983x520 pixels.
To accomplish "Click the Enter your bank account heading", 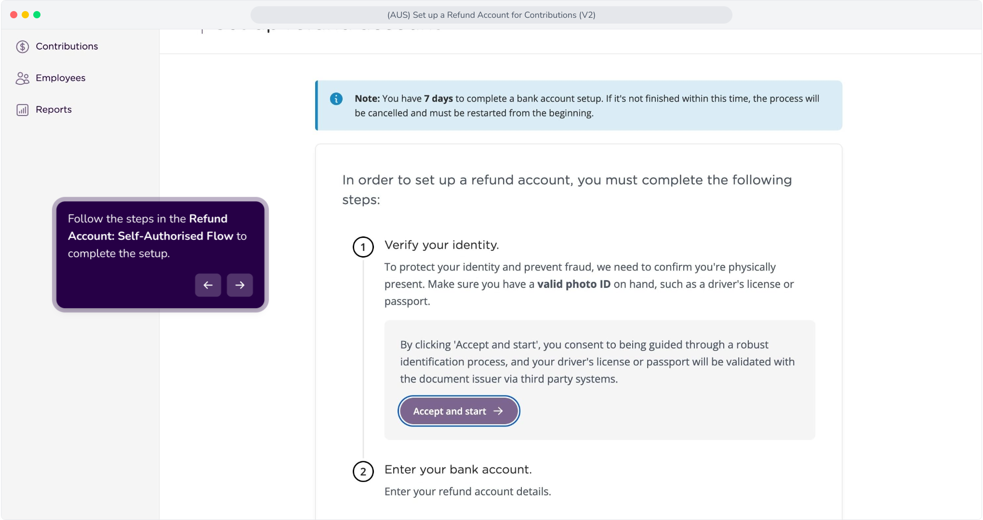I will 458,469.
